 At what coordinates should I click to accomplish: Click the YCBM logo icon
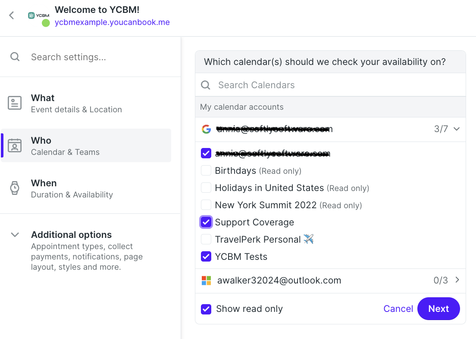click(x=38, y=15)
